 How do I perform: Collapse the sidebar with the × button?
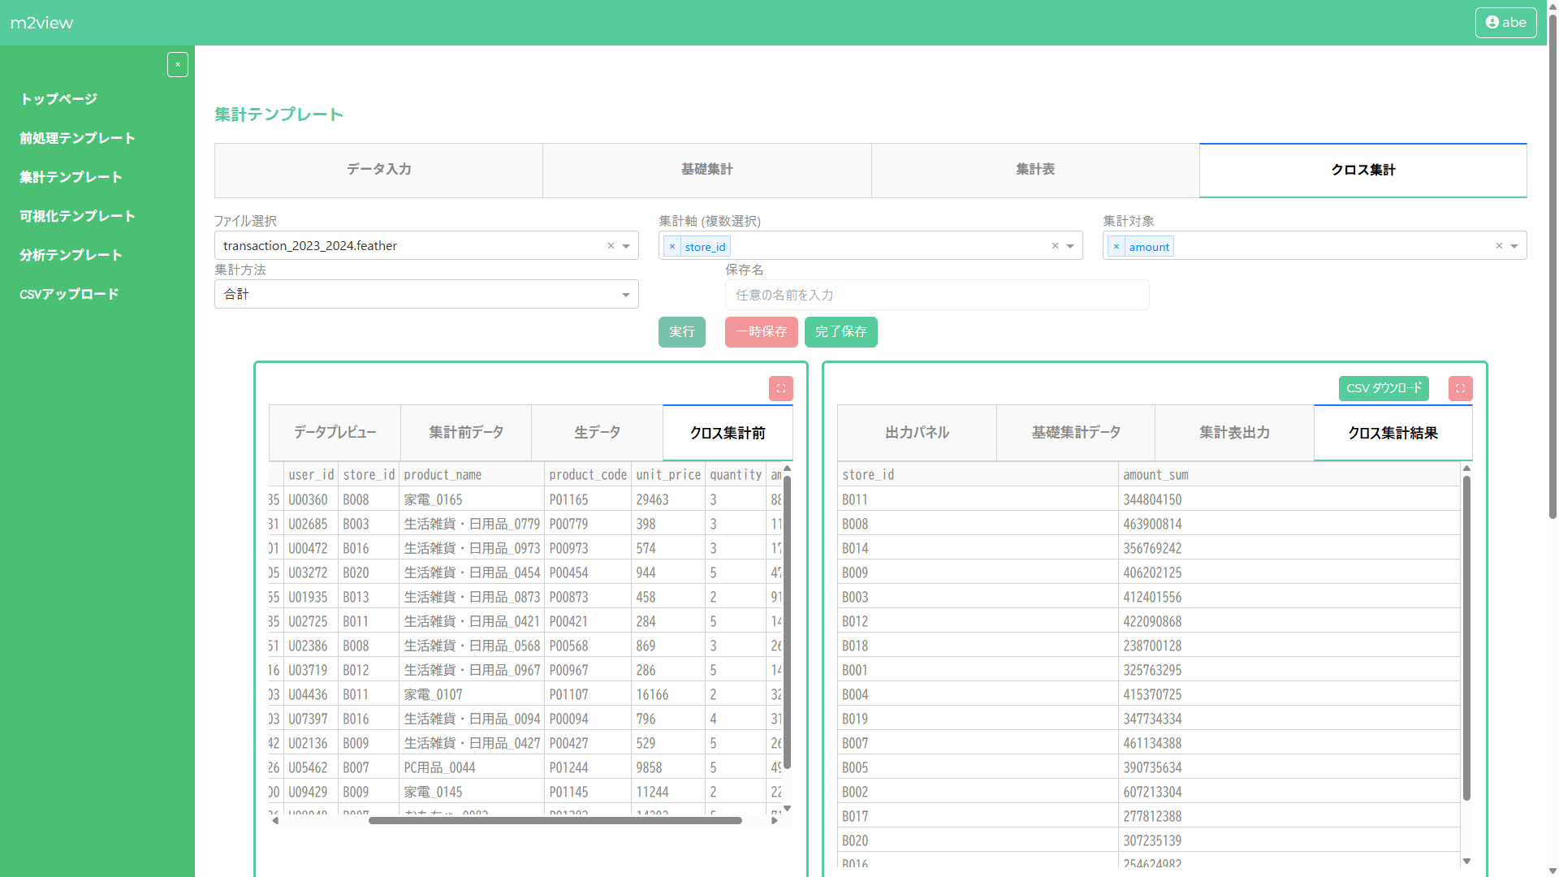178,64
